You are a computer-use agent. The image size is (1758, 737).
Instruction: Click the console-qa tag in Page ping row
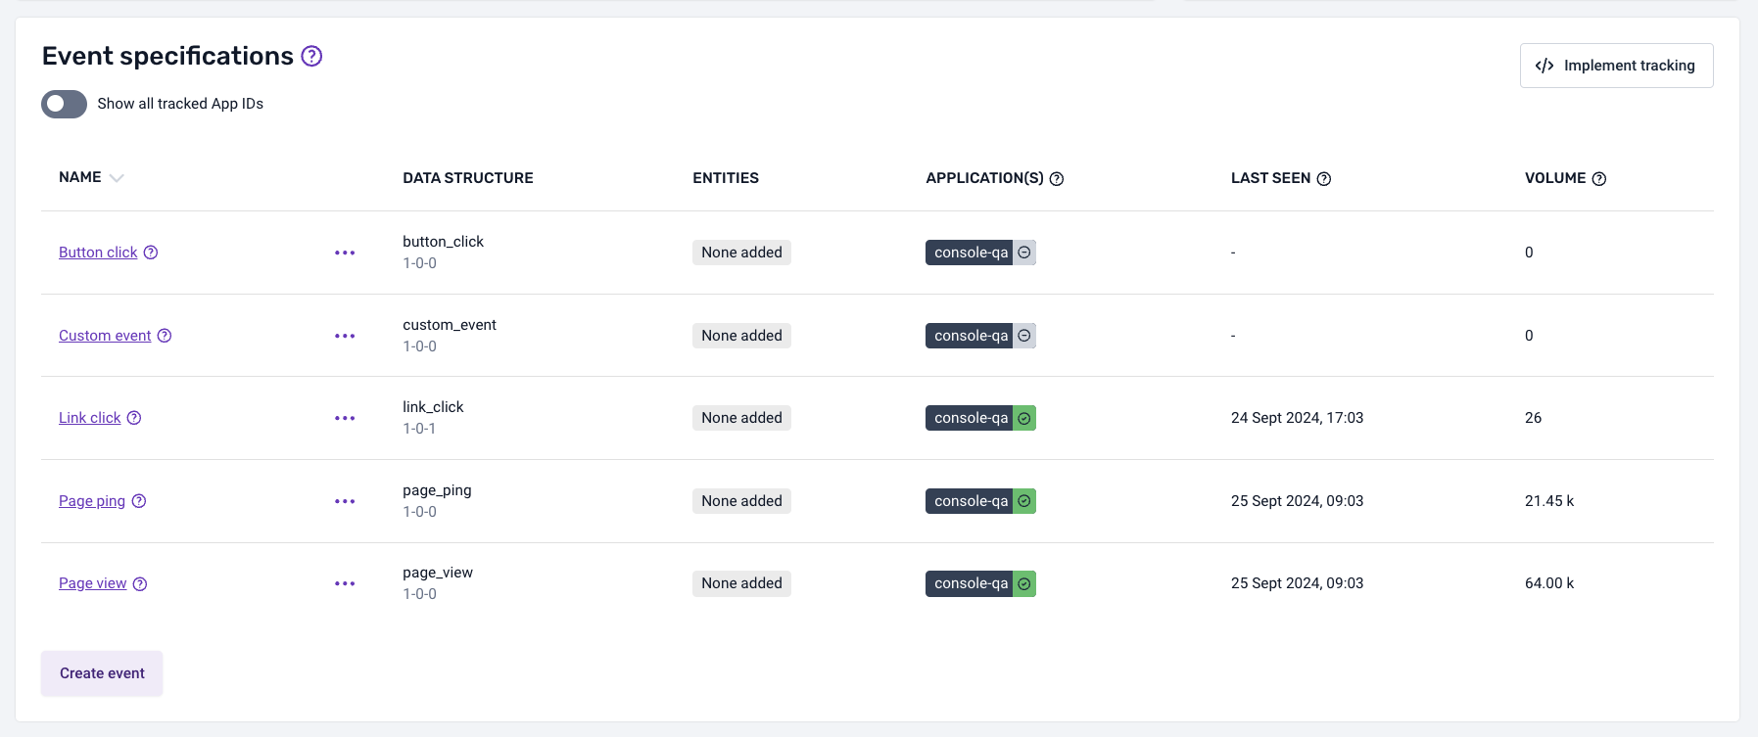click(970, 501)
